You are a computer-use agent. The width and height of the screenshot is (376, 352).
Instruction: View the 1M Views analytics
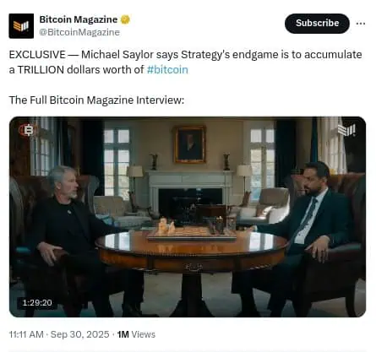(136, 334)
